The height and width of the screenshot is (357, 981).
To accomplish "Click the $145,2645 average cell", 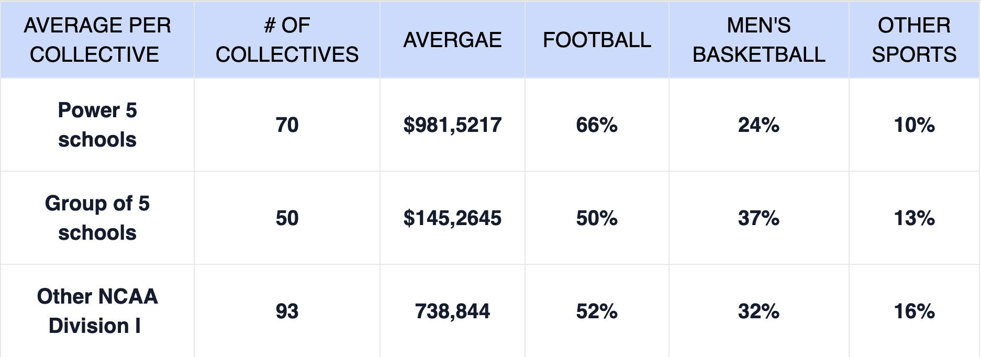I will click(x=452, y=218).
